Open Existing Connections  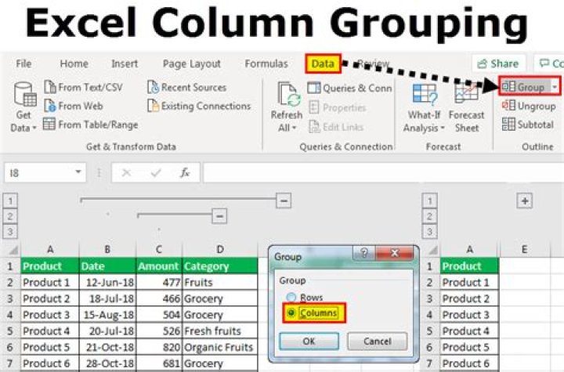point(199,106)
